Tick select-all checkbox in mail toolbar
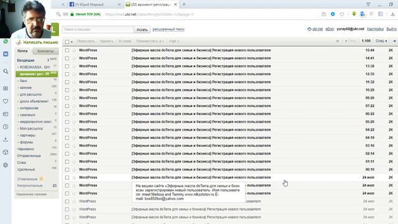The image size is (398, 224). (x=67, y=42)
